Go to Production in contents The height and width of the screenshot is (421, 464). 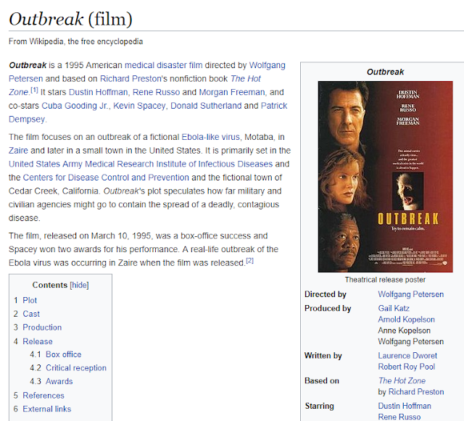click(x=42, y=328)
